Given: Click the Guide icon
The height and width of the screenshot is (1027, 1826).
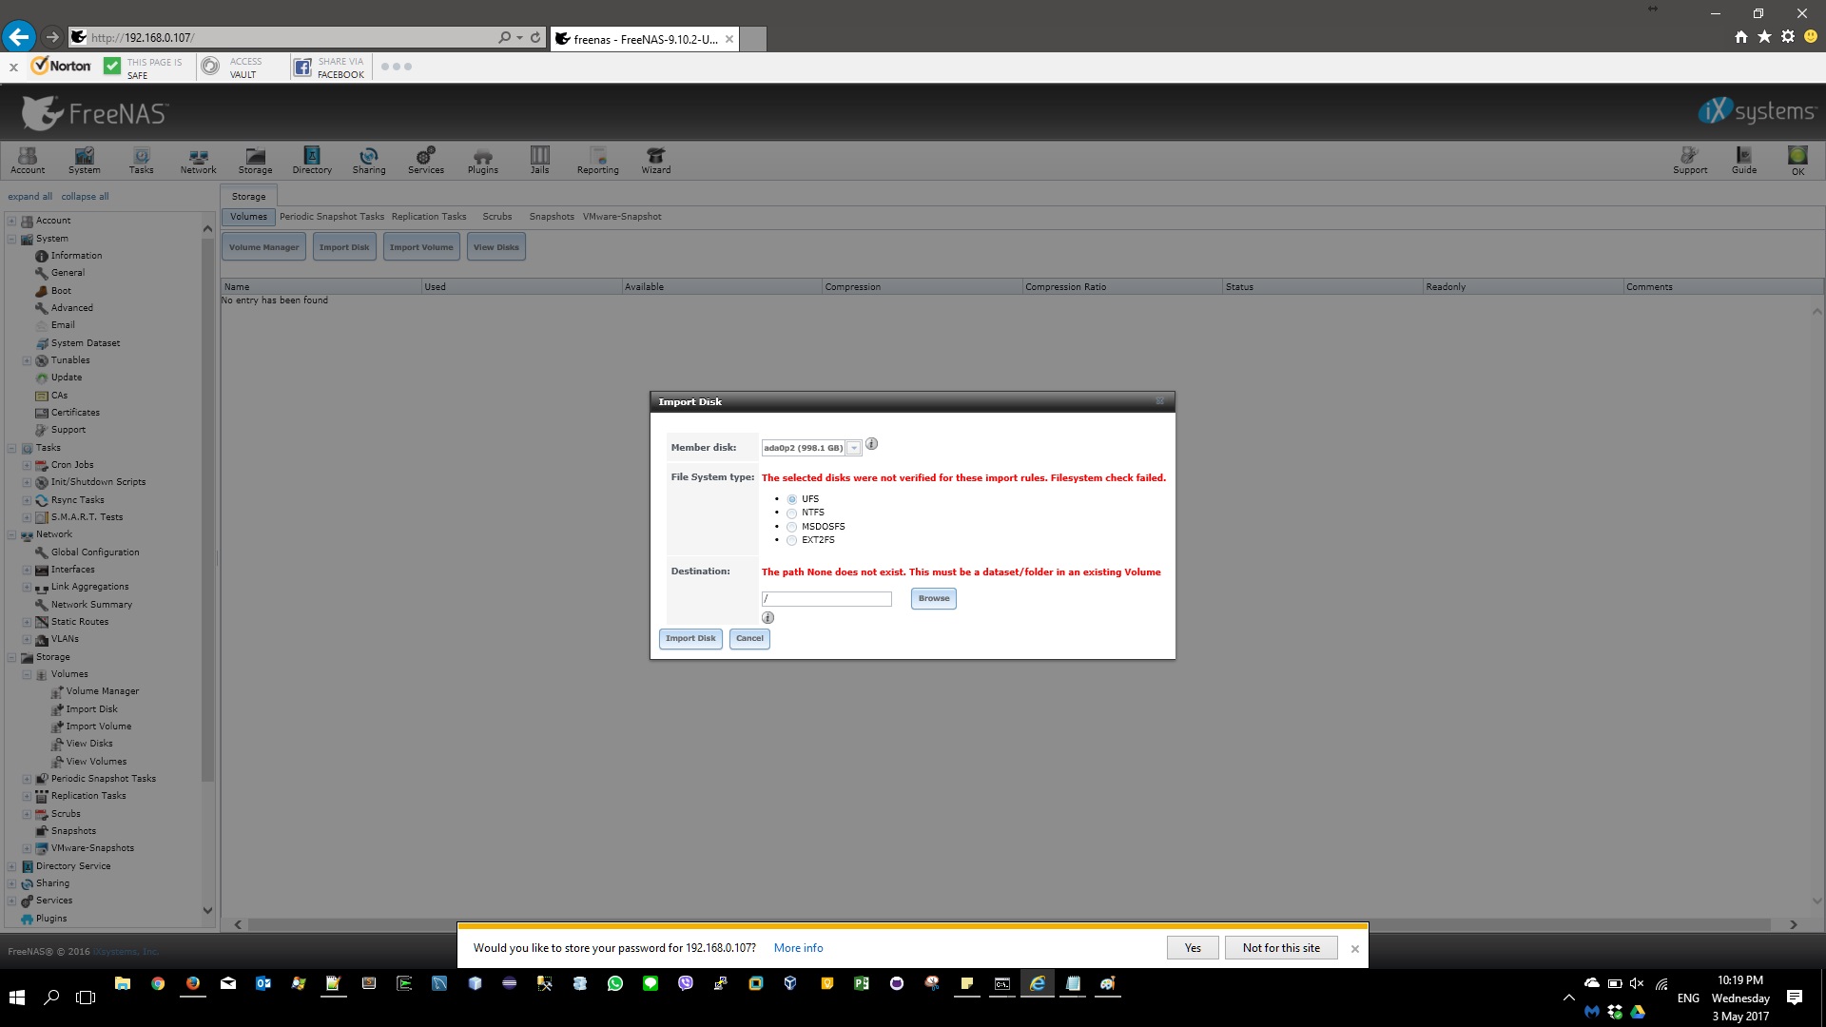Looking at the screenshot, I should 1743,160.
